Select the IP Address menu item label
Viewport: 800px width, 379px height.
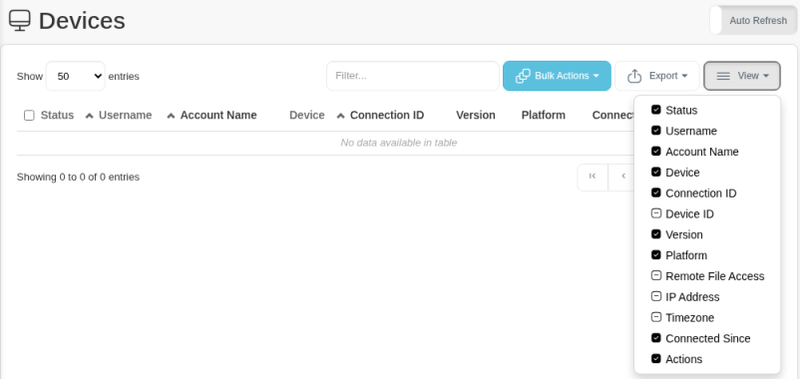[692, 297]
